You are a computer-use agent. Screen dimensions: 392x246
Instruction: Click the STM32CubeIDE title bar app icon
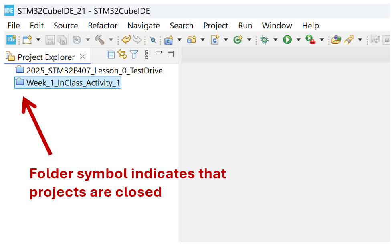pyautogui.click(x=9, y=10)
